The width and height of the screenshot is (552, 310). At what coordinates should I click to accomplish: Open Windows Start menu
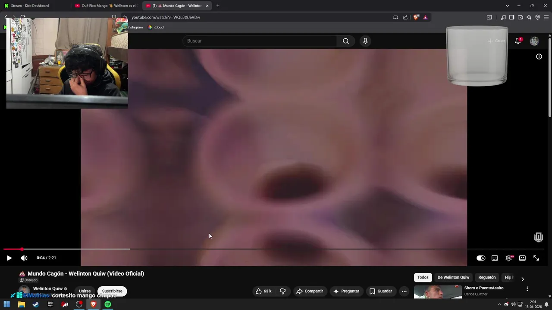[x=7, y=304]
